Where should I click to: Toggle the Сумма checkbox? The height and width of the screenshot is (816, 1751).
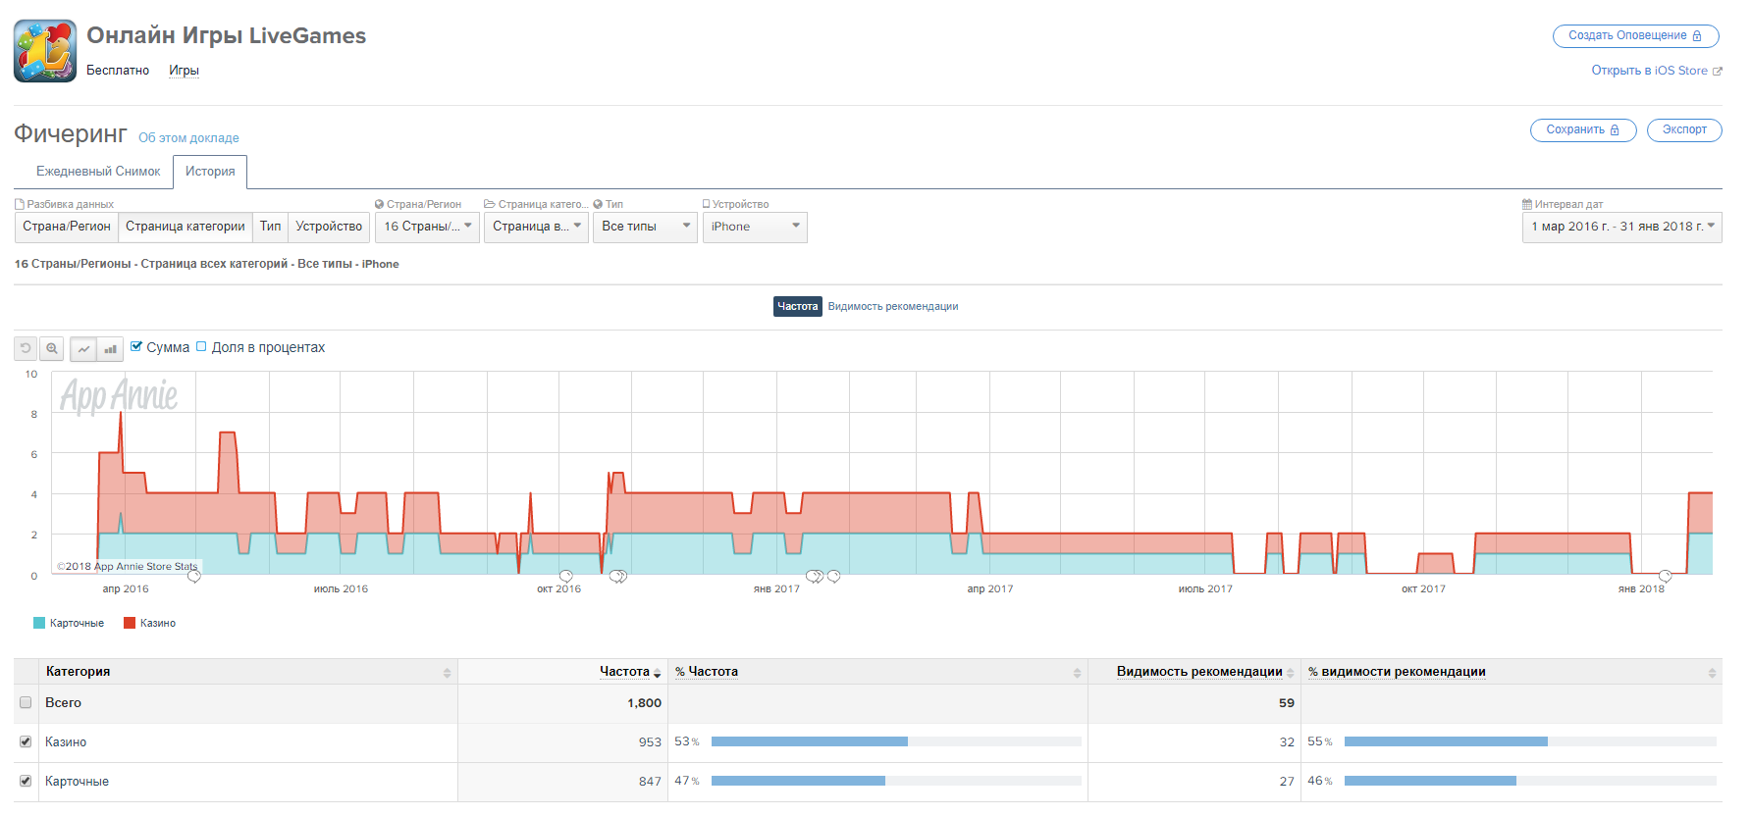tap(136, 346)
